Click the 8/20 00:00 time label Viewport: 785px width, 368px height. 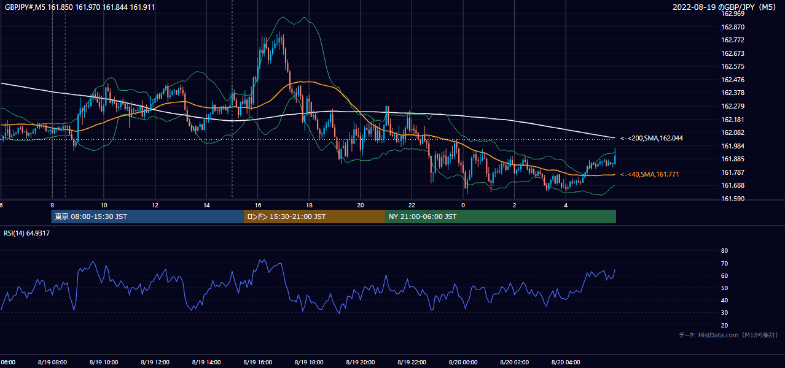[463, 362]
